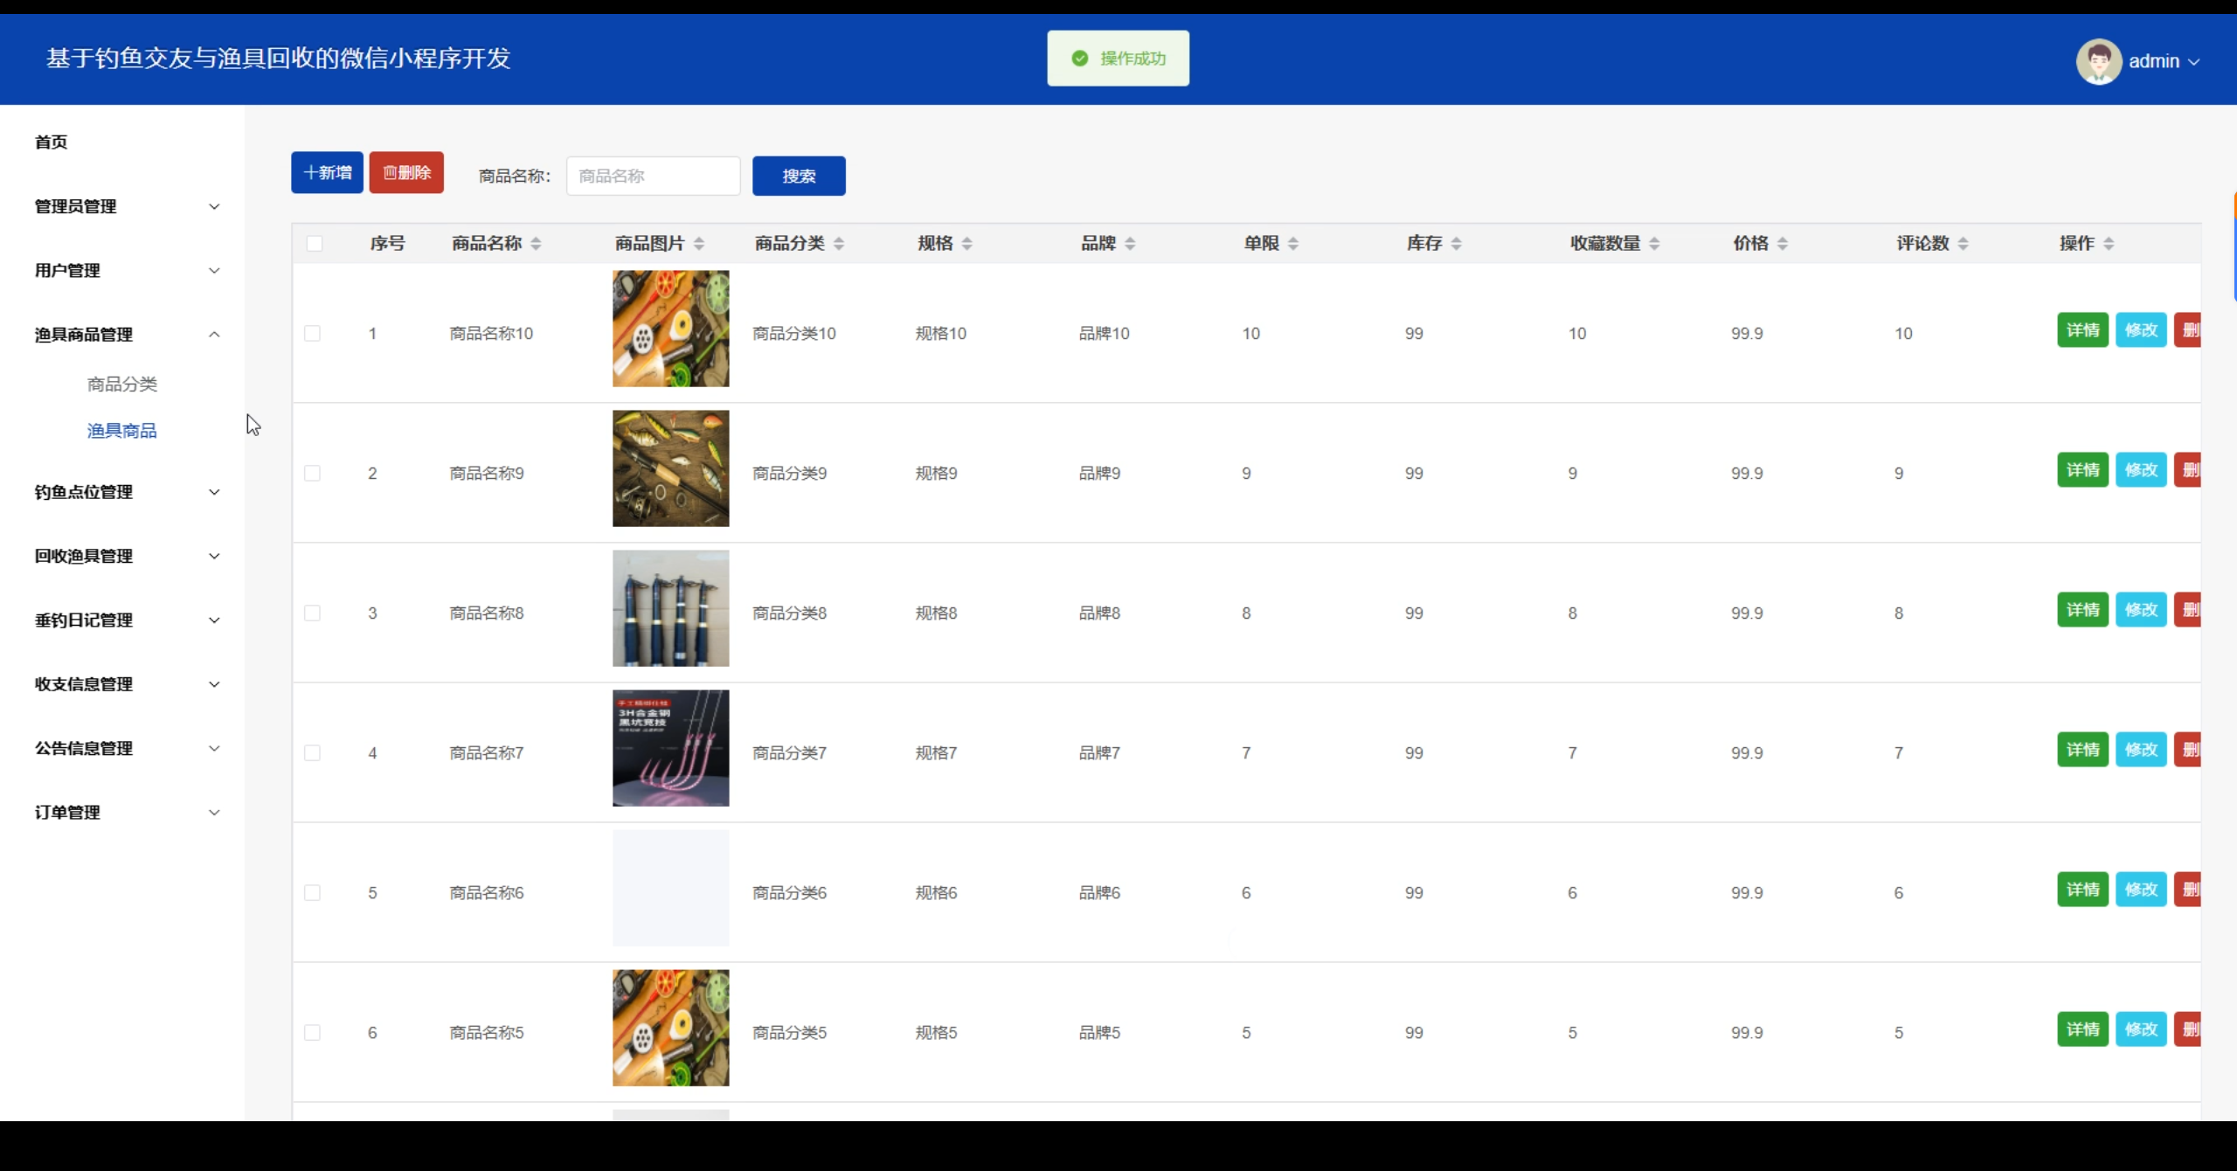This screenshot has width=2237, height=1171.
Task: Sort by 库存 using its sort icon
Action: (1456, 244)
